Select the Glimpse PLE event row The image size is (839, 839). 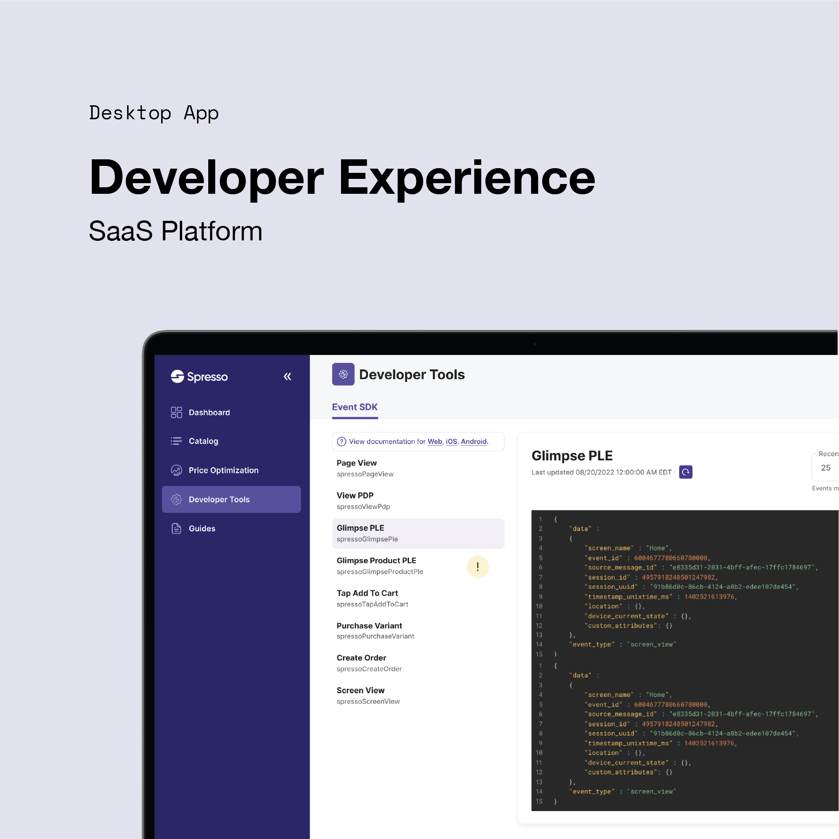[x=418, y=533]
